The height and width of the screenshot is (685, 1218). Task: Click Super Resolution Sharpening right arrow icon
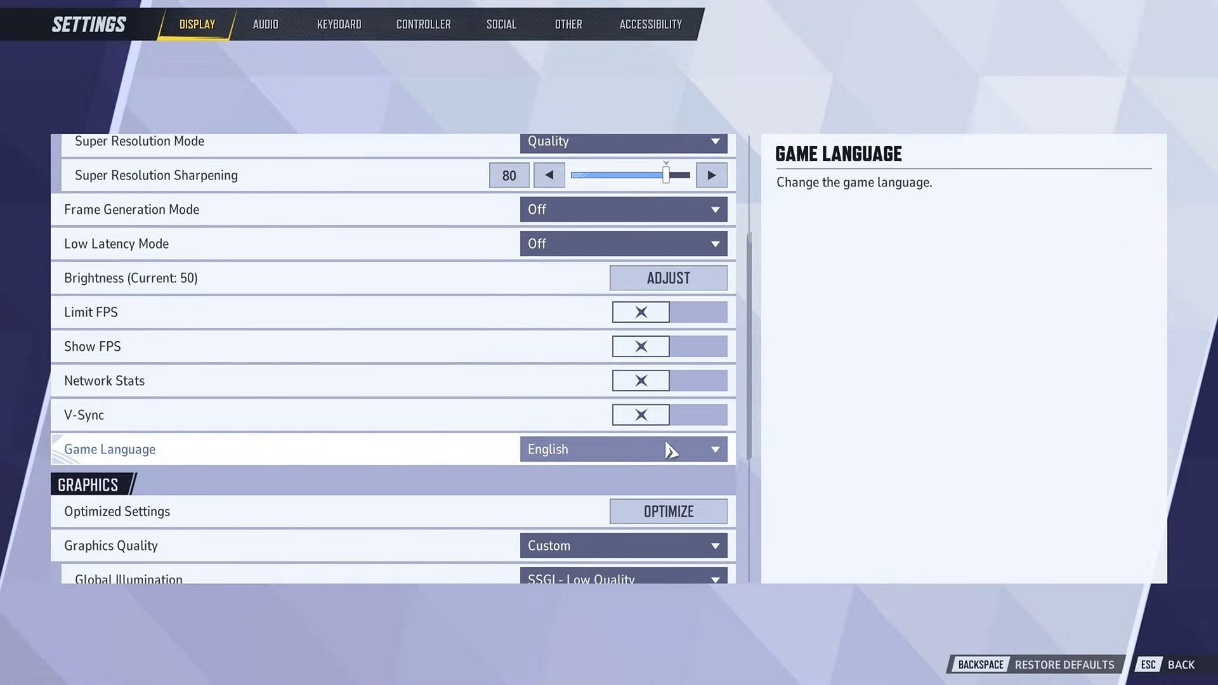pyautogui.click(x=711, y=175)
